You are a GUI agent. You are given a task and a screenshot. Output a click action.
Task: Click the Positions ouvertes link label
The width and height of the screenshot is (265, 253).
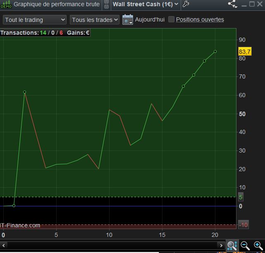[200, 19]
